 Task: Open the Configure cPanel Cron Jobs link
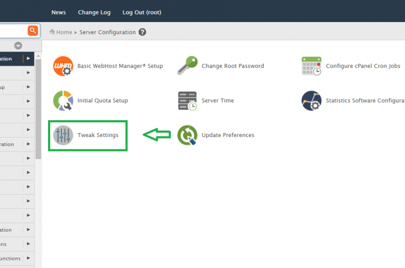[363, 66]
